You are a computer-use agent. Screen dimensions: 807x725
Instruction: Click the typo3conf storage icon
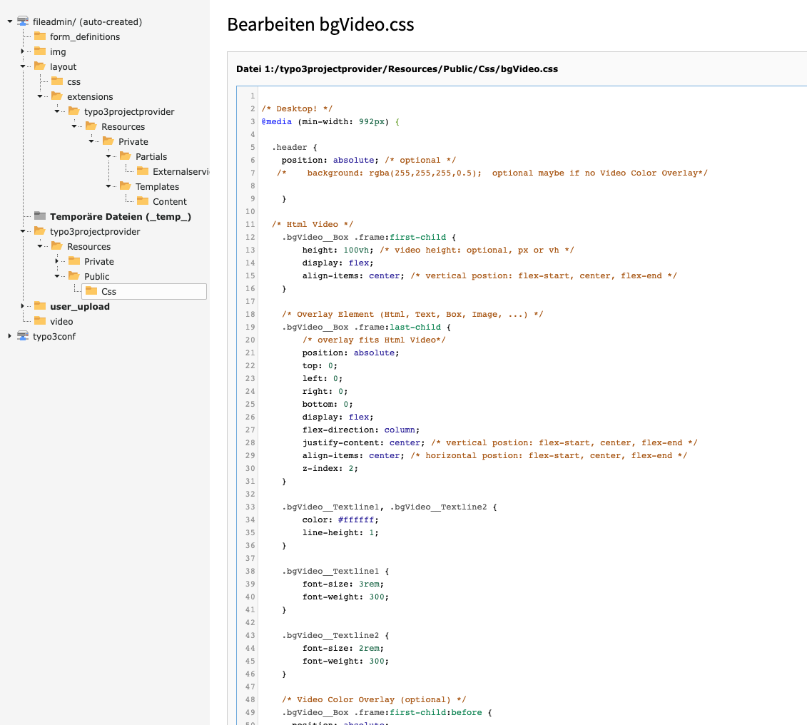click(23, 336)
